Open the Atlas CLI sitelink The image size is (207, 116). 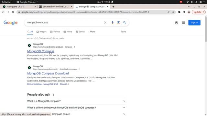[64, 84]
